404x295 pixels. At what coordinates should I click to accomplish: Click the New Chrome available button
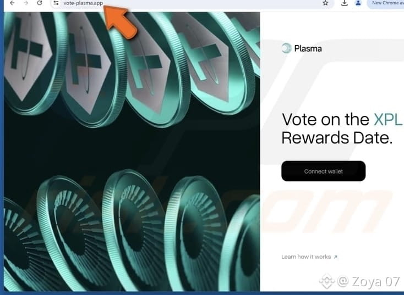[x=386, y=3]
